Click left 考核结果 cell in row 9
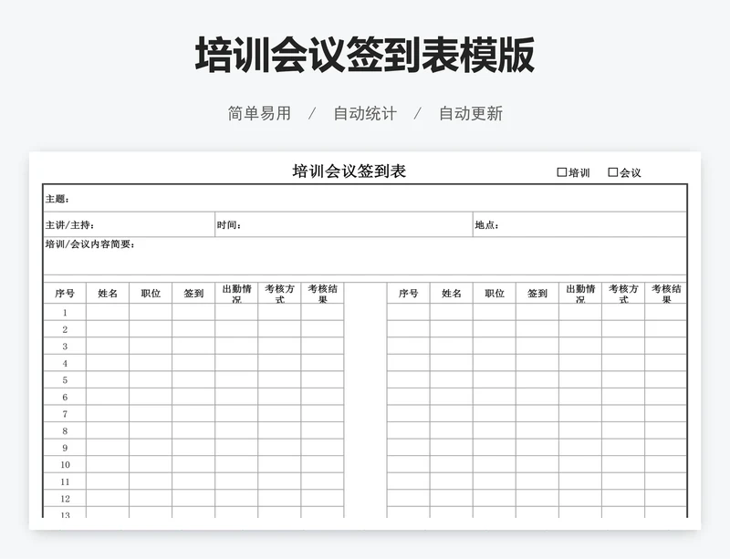730x559 pixels. click(x=322, y=448)
